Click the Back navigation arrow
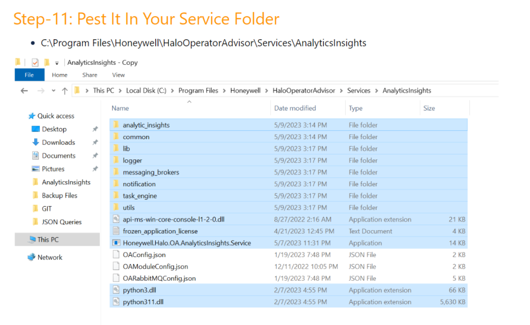530x325 pixels. point(24,91)
